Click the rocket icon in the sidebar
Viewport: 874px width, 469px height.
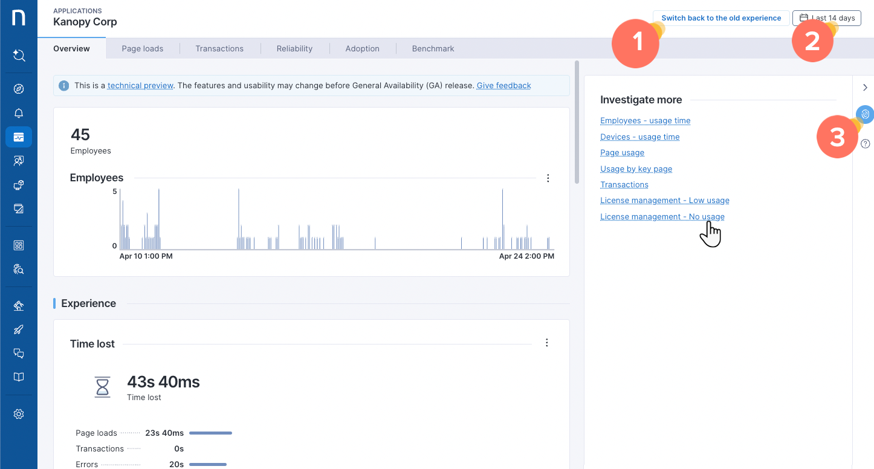[x=19, y=329]
